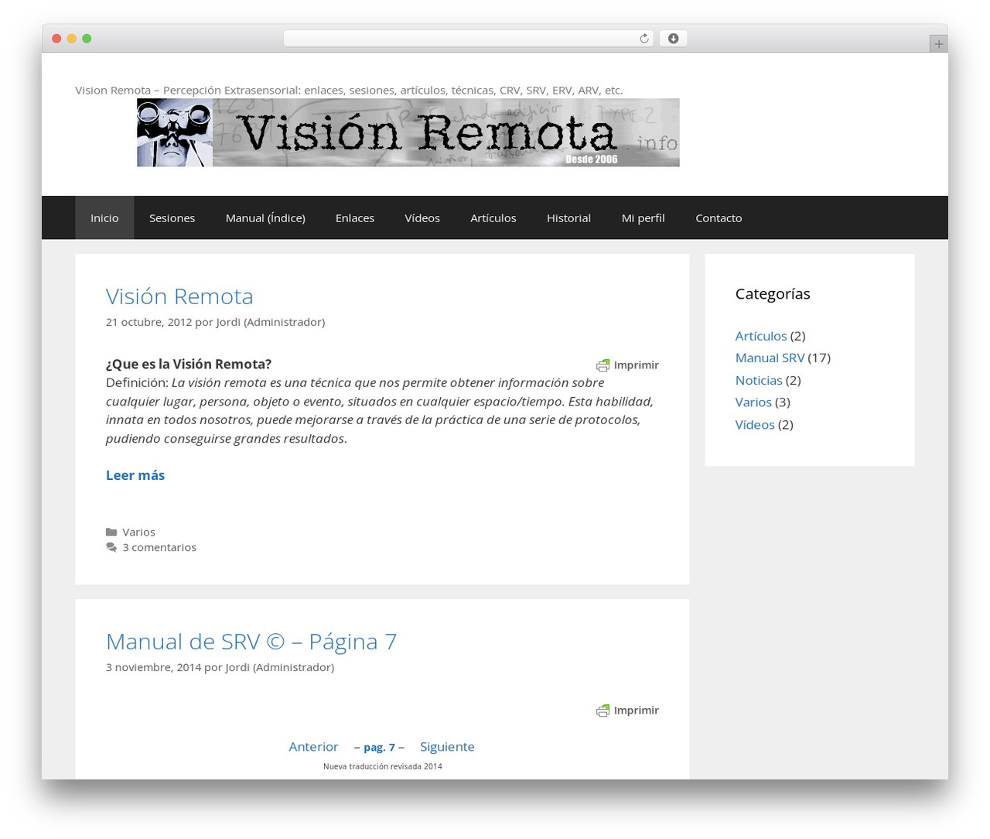The width and height of the screenshot is (990, 839).
Task: Open the Vídeos navigation item
Action: pos(422,217)
